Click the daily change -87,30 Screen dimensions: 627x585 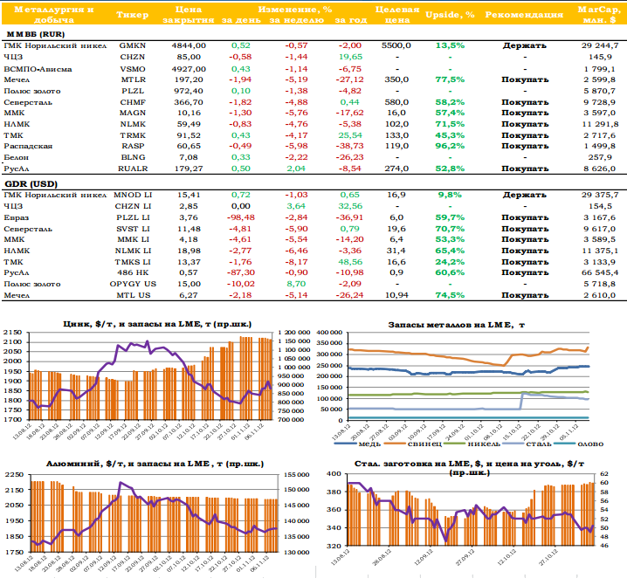click(x=241, y=272)
